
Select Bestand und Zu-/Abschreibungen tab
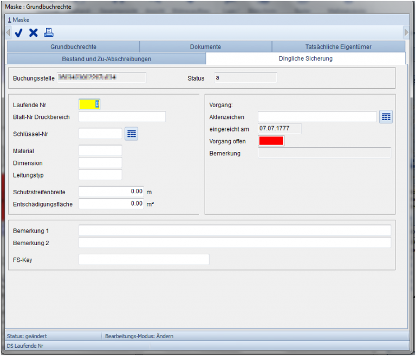pos(106,59)
